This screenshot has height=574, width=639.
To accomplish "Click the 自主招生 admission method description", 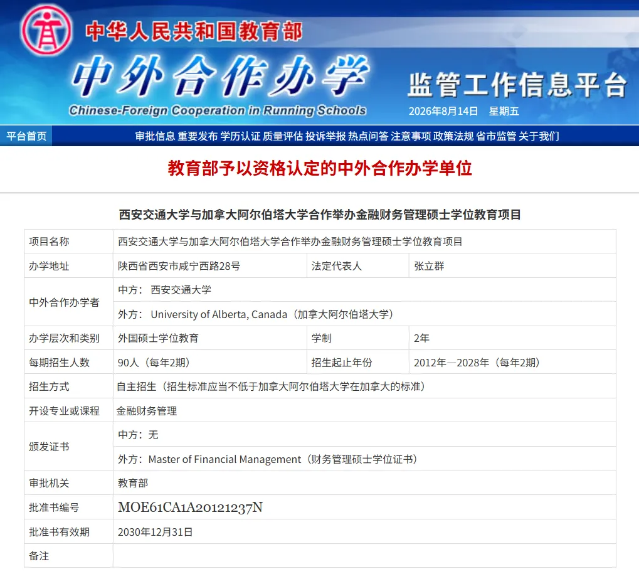I will [271, 386].
